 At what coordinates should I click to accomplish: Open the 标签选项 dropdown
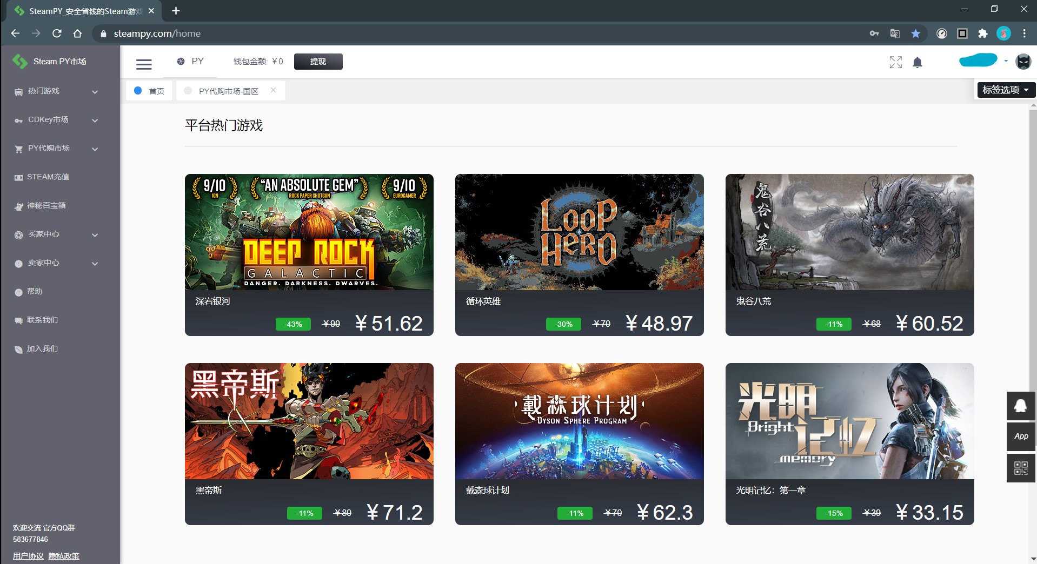pos(1006,90)
